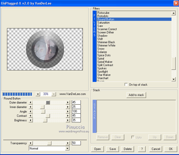Click Transparency slider left arrow
This screenshot has height=155, width=179.
(x=31, y=143)
